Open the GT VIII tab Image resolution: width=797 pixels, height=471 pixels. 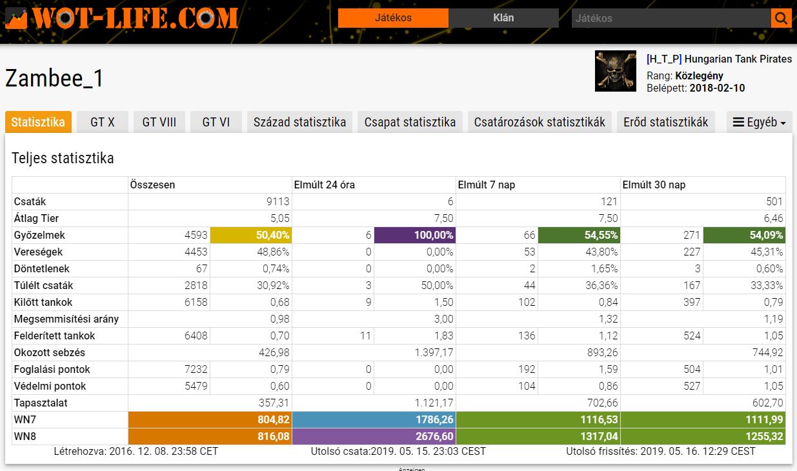(159, 122)
